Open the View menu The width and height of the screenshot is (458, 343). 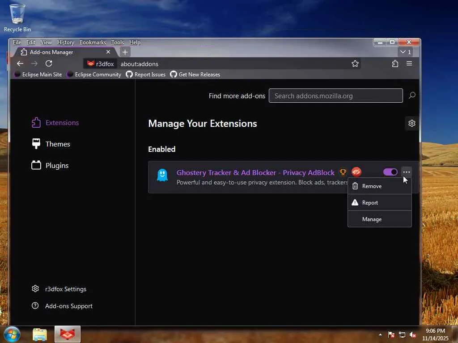point(46,42)
